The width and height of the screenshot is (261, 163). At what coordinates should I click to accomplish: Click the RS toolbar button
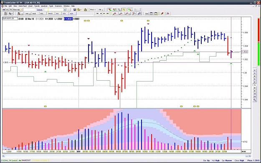tap(11, 10)
